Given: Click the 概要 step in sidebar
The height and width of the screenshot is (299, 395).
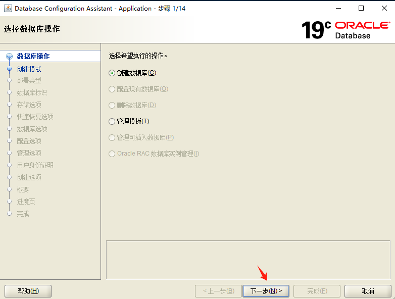Looking at the screenshot, I should [x=23, y=189].
